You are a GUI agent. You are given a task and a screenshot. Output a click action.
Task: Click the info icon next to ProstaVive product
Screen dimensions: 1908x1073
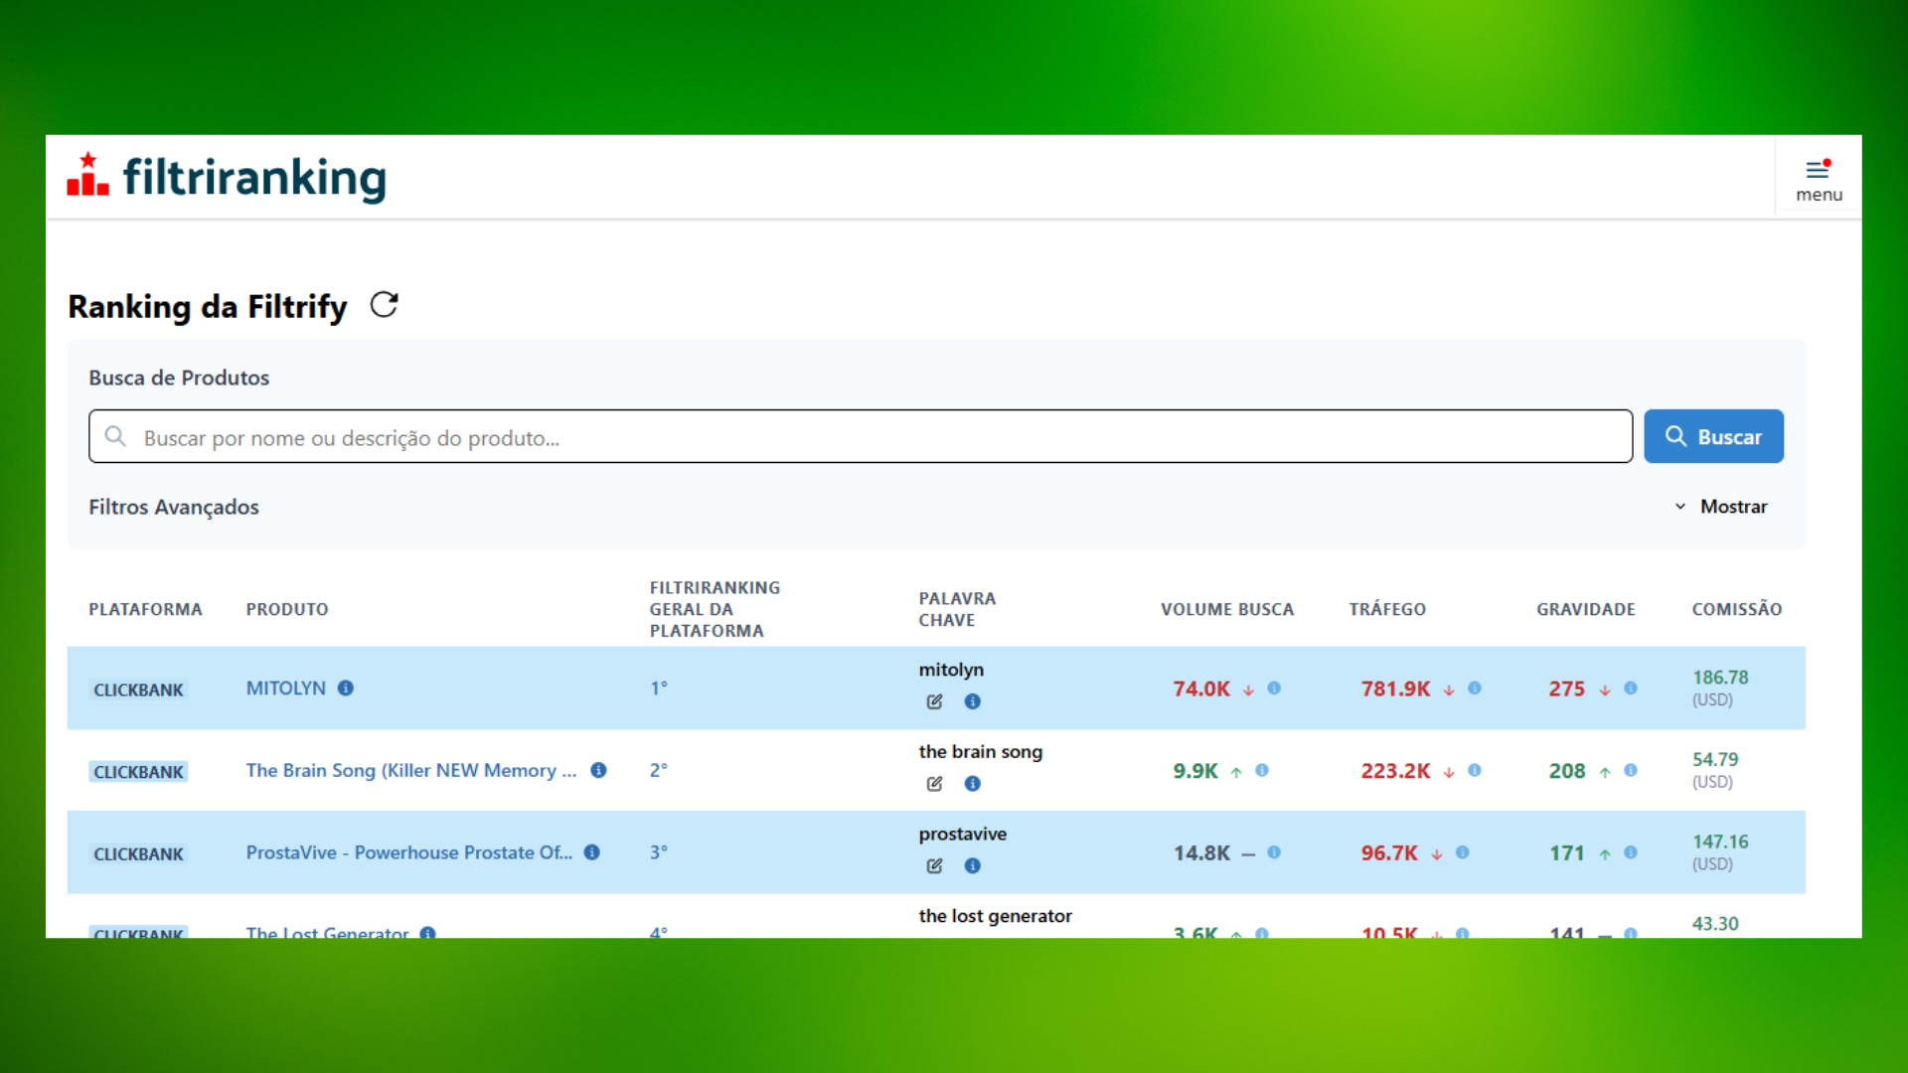tap(592, 852)
